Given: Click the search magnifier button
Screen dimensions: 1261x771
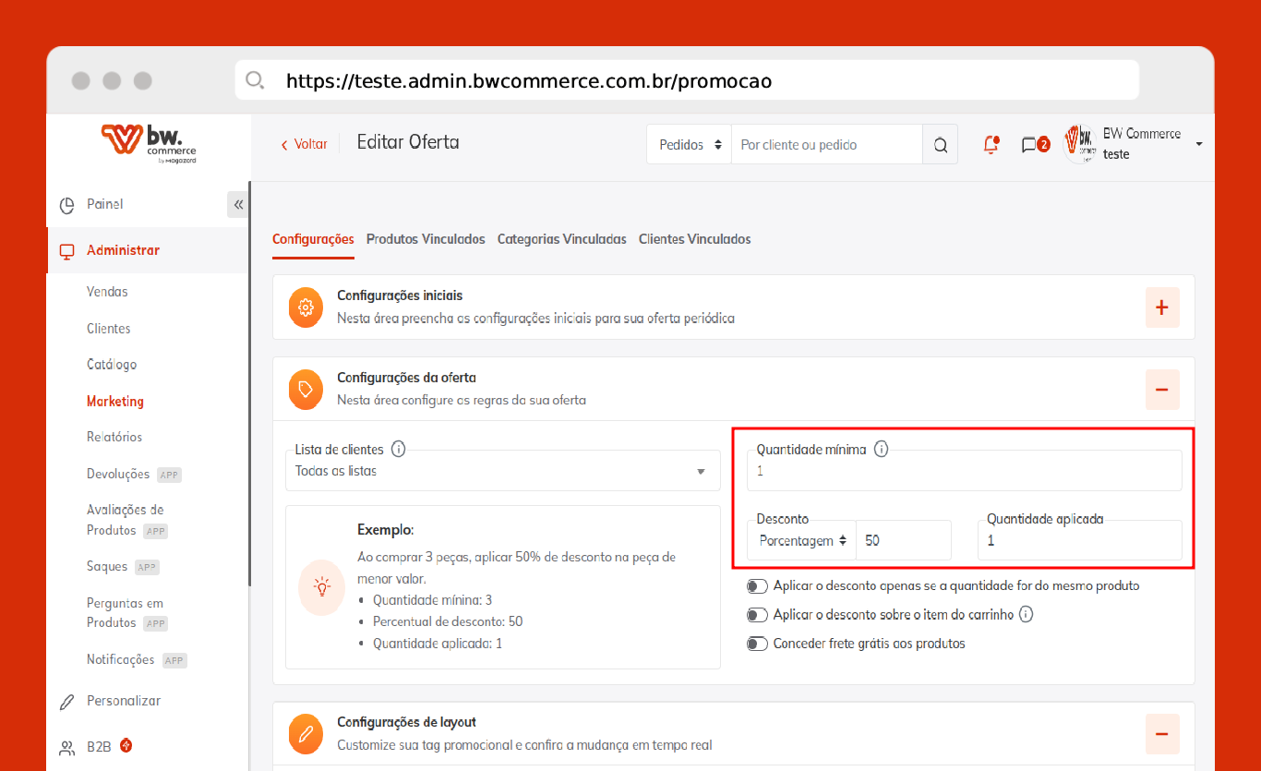Looking at the screenshot, I should coord(940,145).
